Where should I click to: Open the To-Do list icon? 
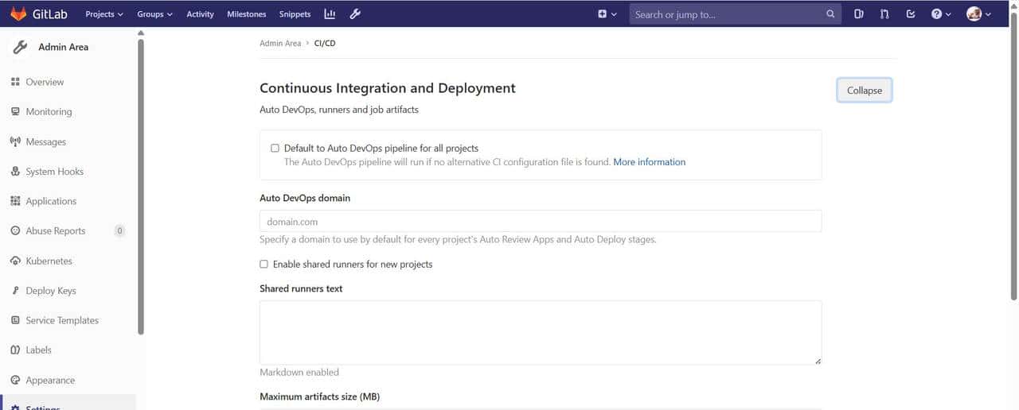point(911,14)
